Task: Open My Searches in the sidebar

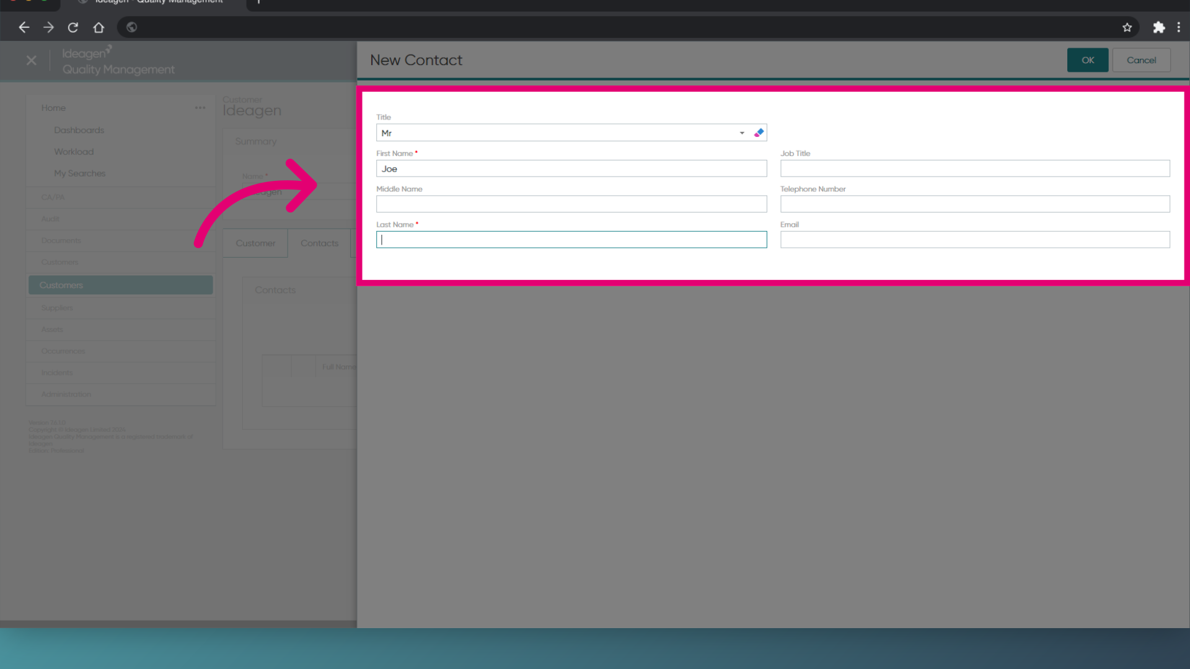Action: 79,173
